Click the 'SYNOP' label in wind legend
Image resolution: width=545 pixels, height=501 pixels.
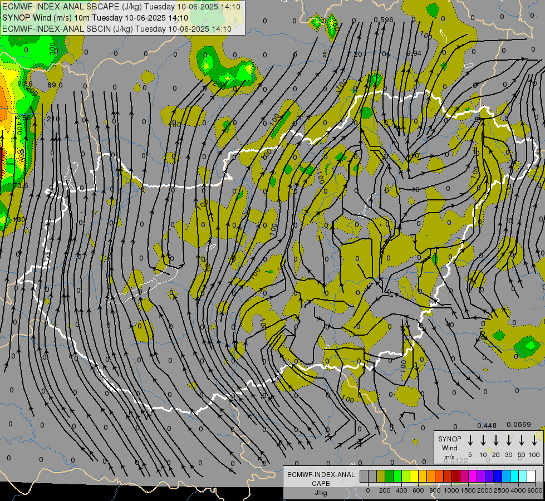coord(449,439)
